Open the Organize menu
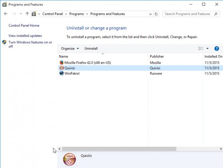Image resolution: width=223 pixels, height=168 pixels. coord(70,48)
